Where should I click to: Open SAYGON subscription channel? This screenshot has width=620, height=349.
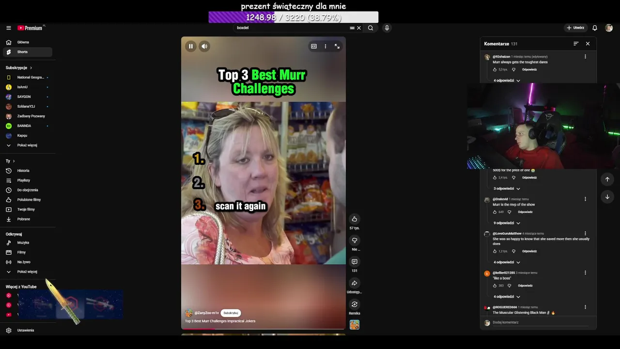pyautogui.click(x=28, y=97)
